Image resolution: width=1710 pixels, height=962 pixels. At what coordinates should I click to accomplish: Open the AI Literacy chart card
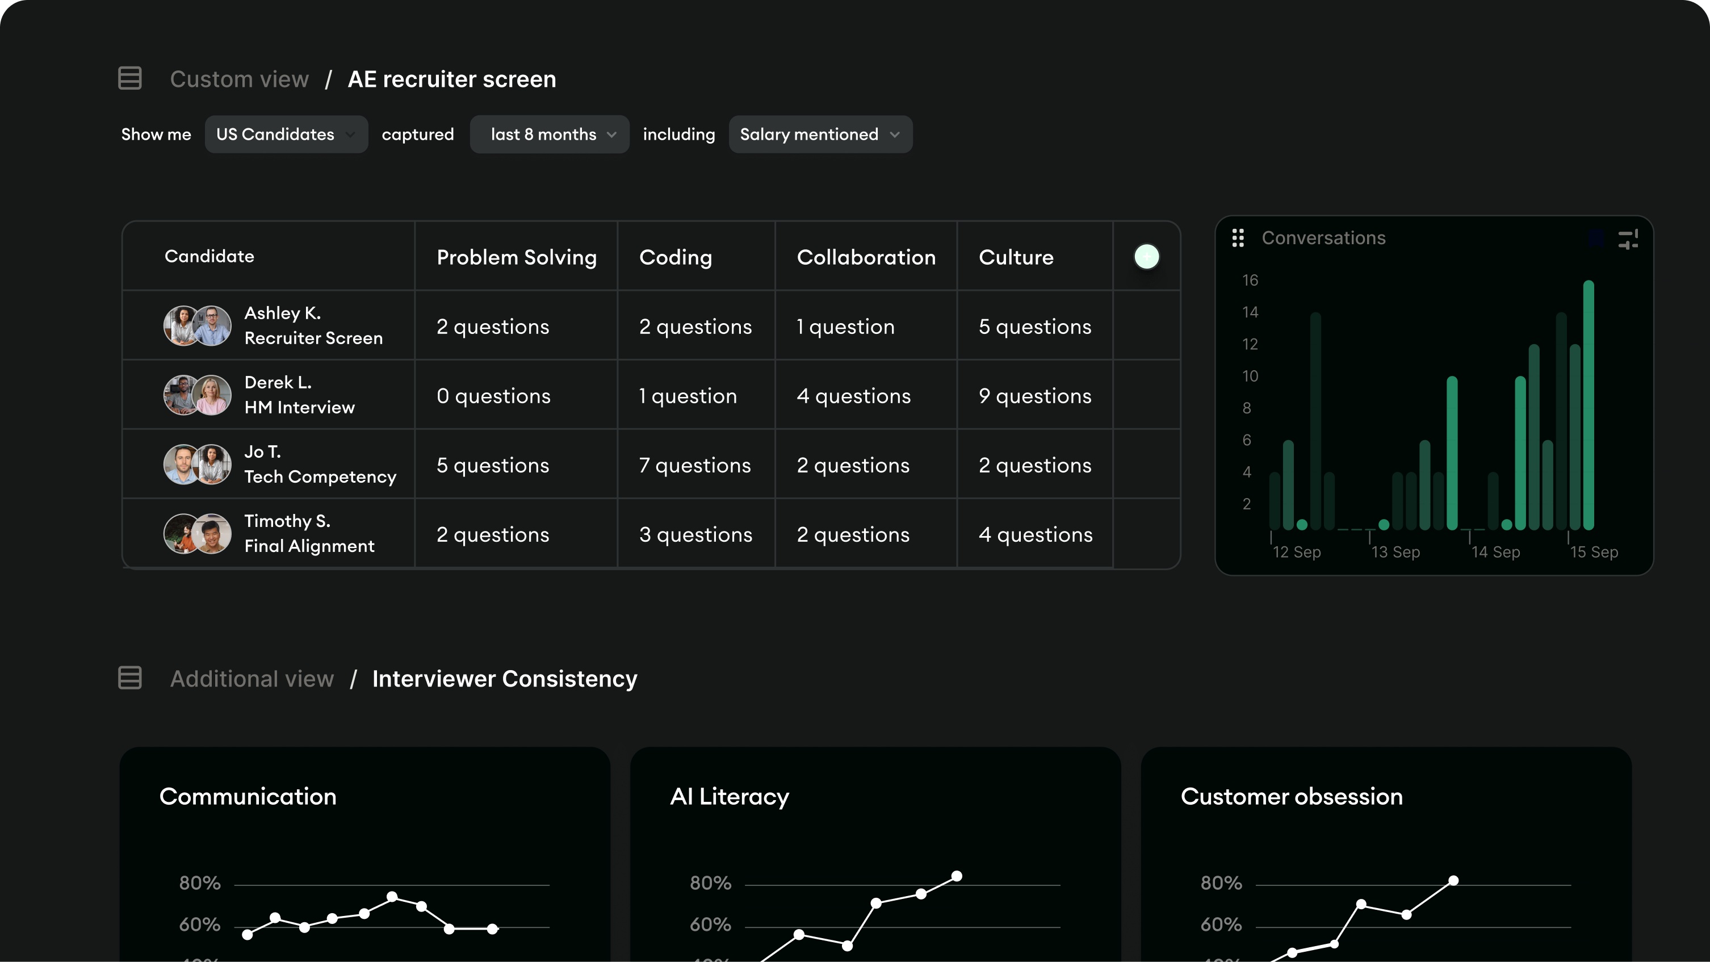click(875, 855)
